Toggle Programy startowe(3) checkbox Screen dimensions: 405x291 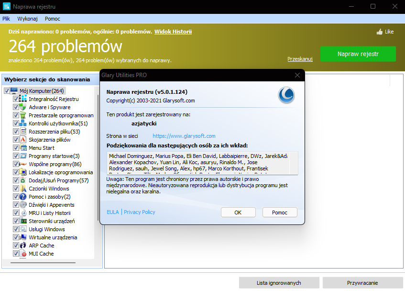16,156
